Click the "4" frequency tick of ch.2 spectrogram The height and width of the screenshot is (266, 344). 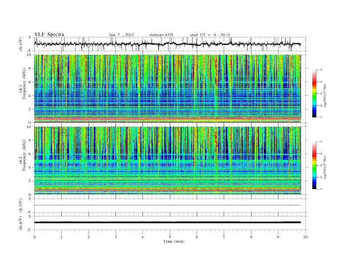click(30, 167)
